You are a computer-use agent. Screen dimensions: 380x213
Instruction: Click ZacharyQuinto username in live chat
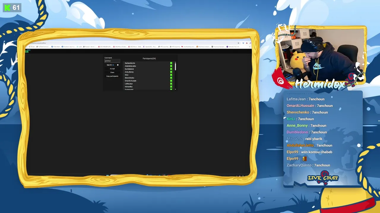pyautogui.click(x=299, y=165)
